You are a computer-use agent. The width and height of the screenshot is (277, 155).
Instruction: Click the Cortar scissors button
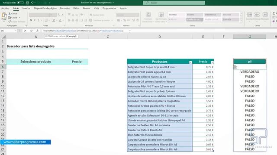13,13
